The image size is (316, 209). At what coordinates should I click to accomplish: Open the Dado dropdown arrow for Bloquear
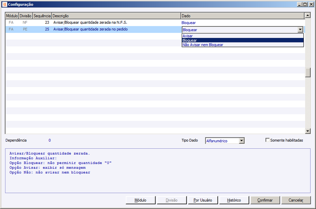300,30
